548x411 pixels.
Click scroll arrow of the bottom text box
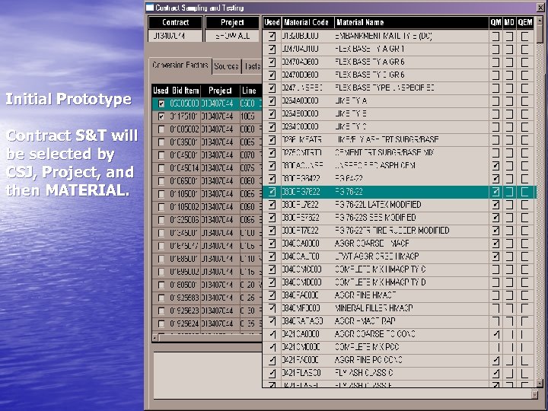(534, 394)
